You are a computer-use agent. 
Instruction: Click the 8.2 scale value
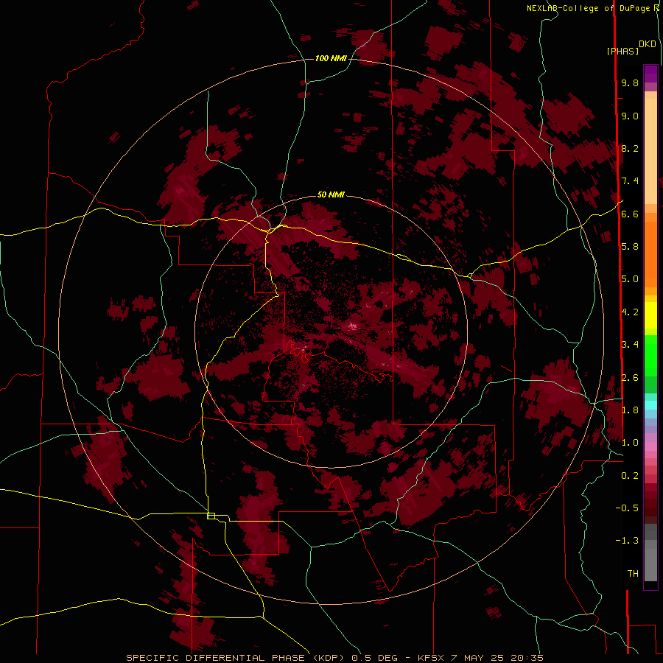point(630,148)
